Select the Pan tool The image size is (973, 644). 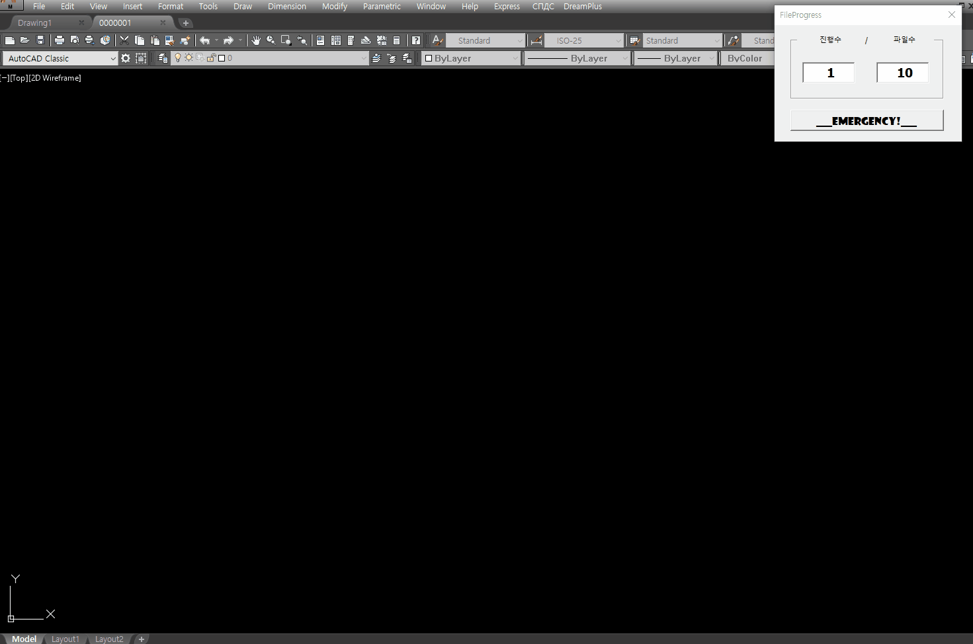click(256, 40)
